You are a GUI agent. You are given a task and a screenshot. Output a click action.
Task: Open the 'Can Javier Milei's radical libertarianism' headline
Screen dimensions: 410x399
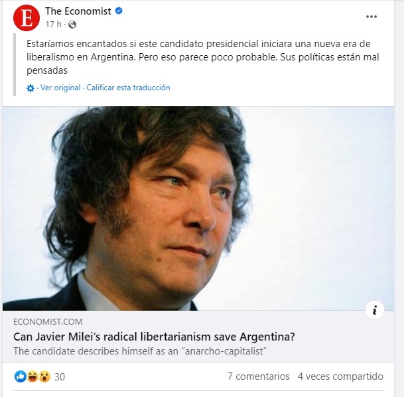[154, 337]
